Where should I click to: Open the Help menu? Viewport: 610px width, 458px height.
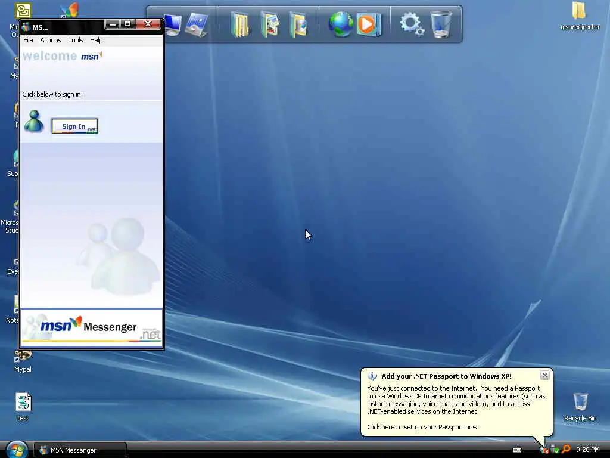[x=96, y=40]
